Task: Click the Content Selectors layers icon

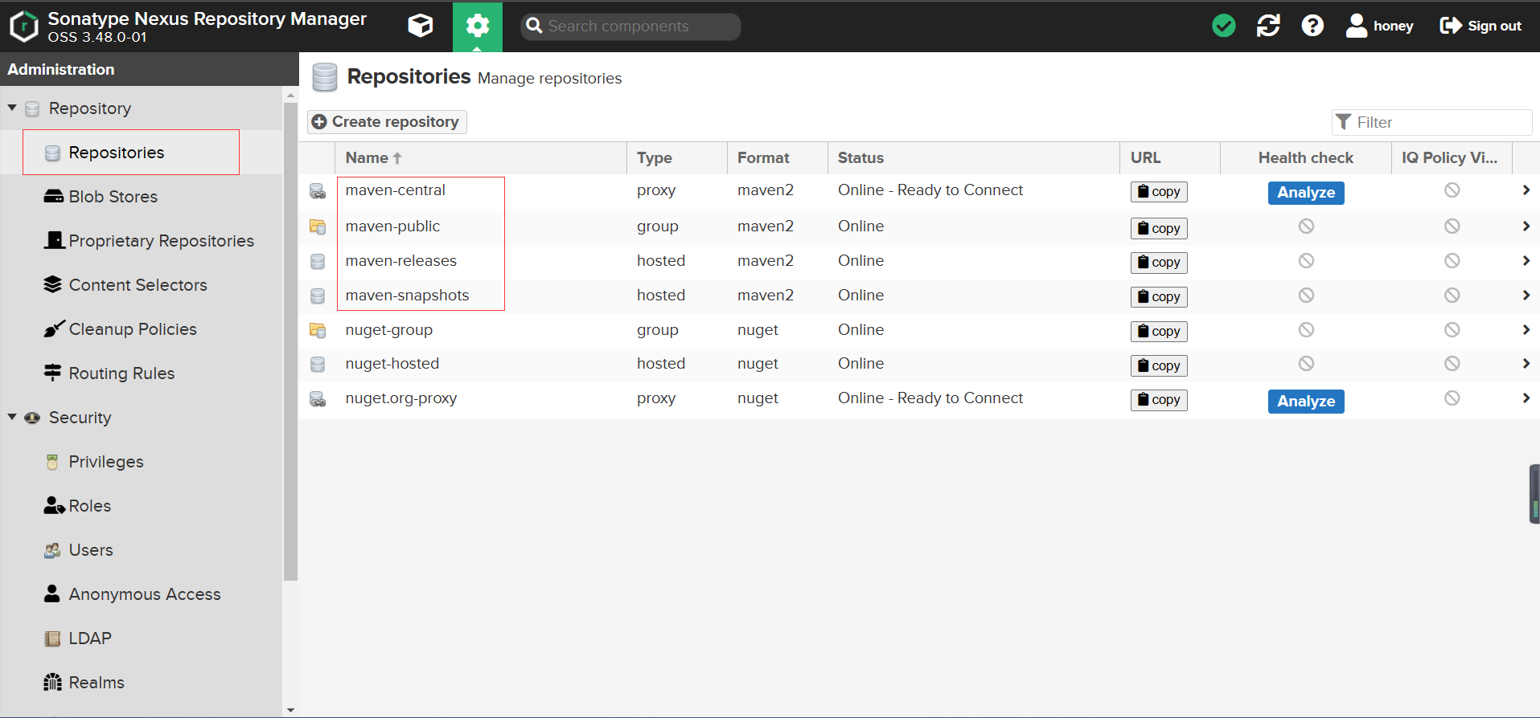Action: click(53, 284)
